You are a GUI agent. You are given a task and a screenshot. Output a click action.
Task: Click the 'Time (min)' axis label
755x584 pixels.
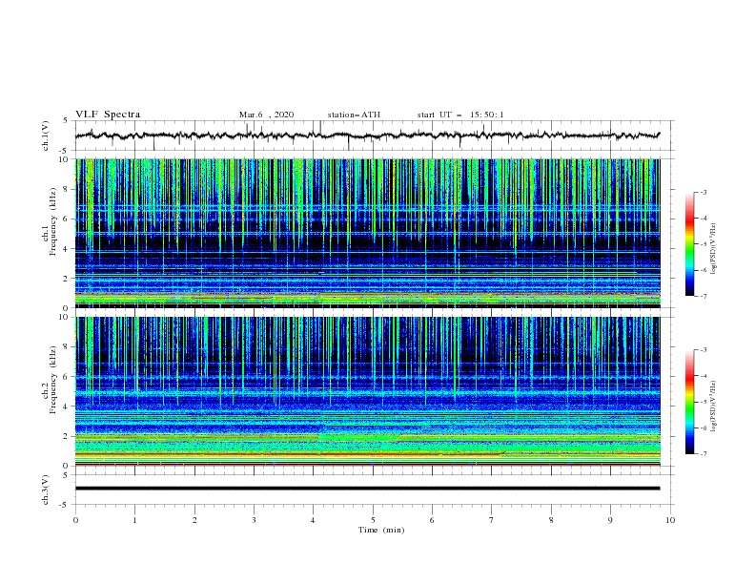381,530
